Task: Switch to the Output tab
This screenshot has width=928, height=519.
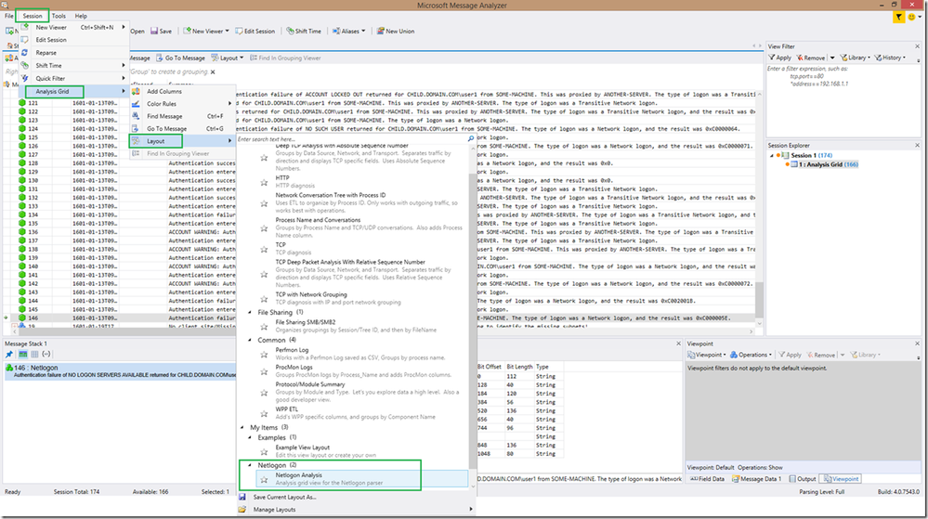Action: (x=802, y=479)
